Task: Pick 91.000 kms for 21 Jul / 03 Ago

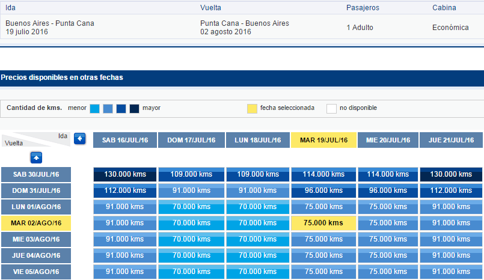Action: [x=451, y=239]
